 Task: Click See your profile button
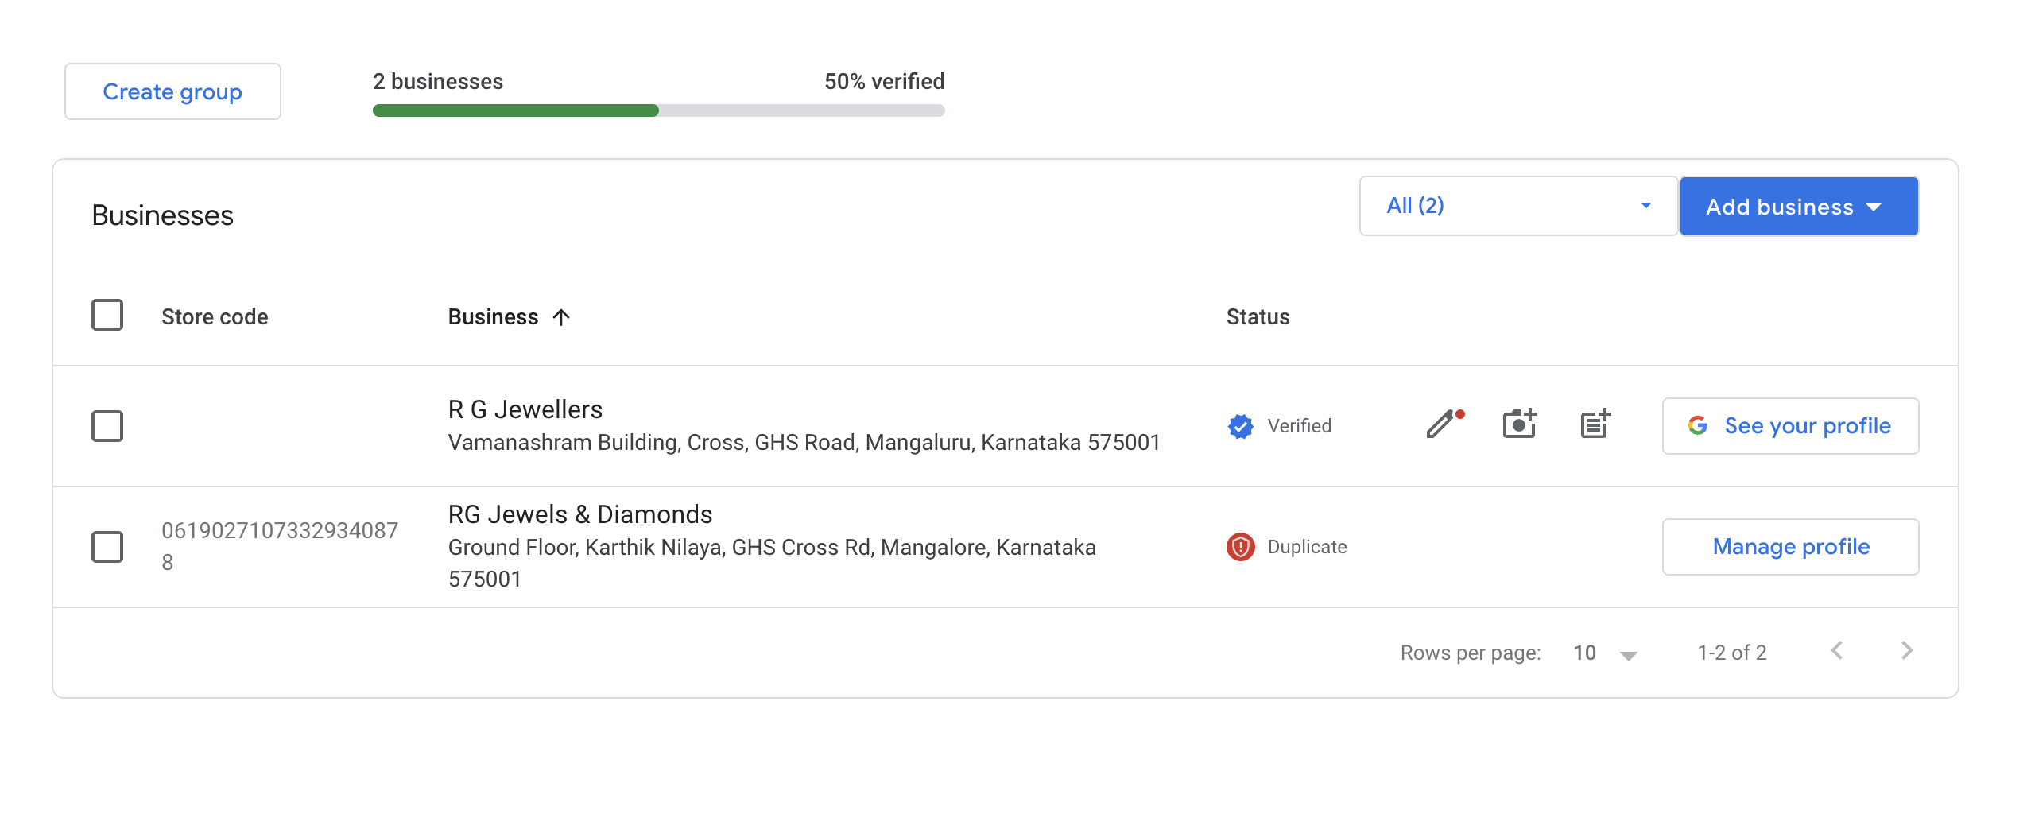(1790, 426)
